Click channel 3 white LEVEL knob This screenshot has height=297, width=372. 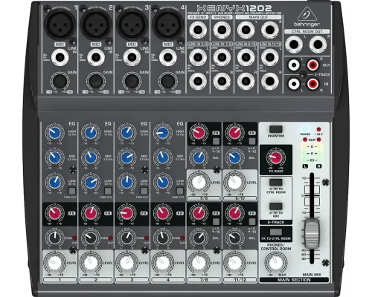(x=126, y=263)
